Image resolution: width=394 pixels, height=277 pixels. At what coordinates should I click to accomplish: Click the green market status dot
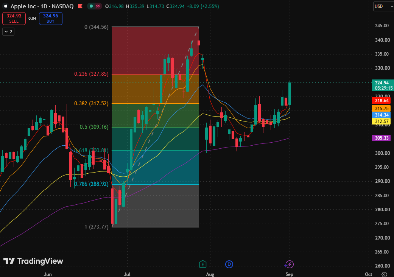(91, 6)
